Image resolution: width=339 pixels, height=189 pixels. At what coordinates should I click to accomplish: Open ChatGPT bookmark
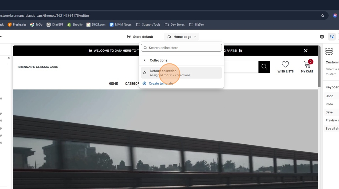[55, 24]
